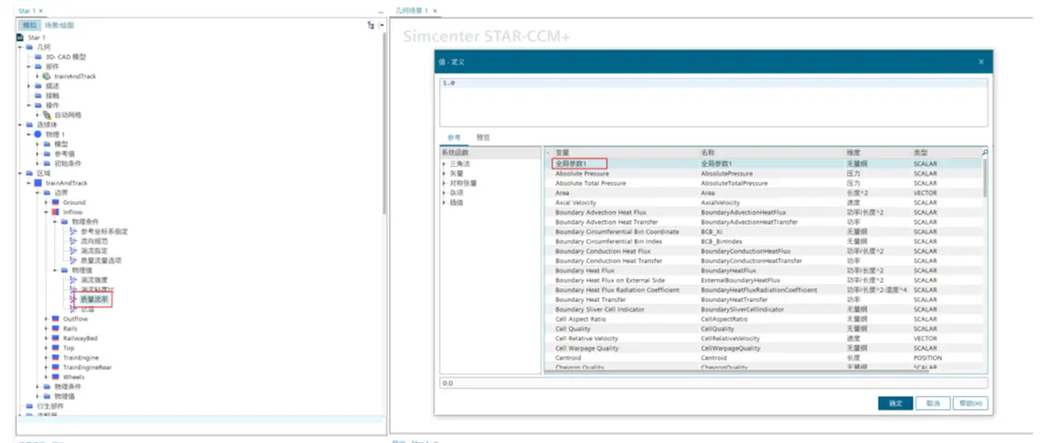Expand the Outflow boundary node
1046x443 pixels.
[47, 319]
